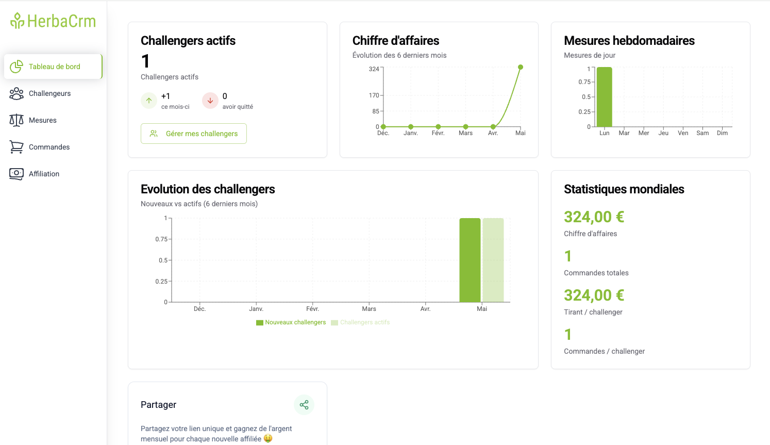Open the Tableau de bord menu item

pyautogui.click(x=54, y=67)
